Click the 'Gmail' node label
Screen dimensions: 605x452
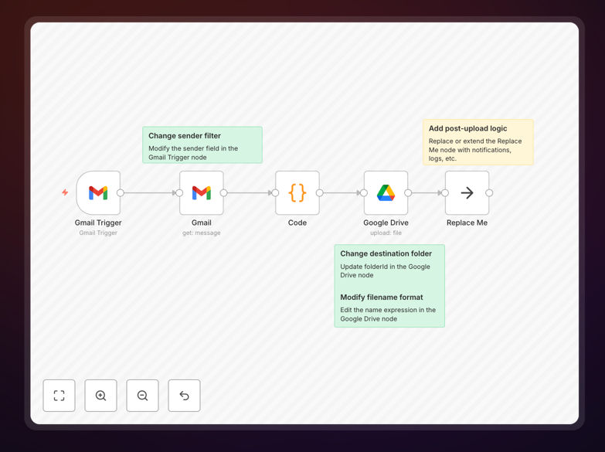[202, 223]
